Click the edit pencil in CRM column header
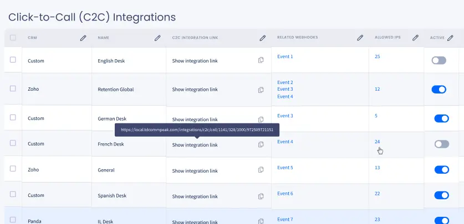 click(83, 38)
